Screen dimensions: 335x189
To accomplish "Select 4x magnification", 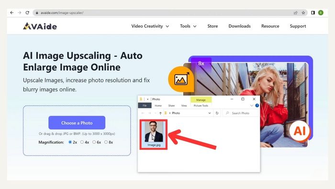I will (x=82, y=142).
